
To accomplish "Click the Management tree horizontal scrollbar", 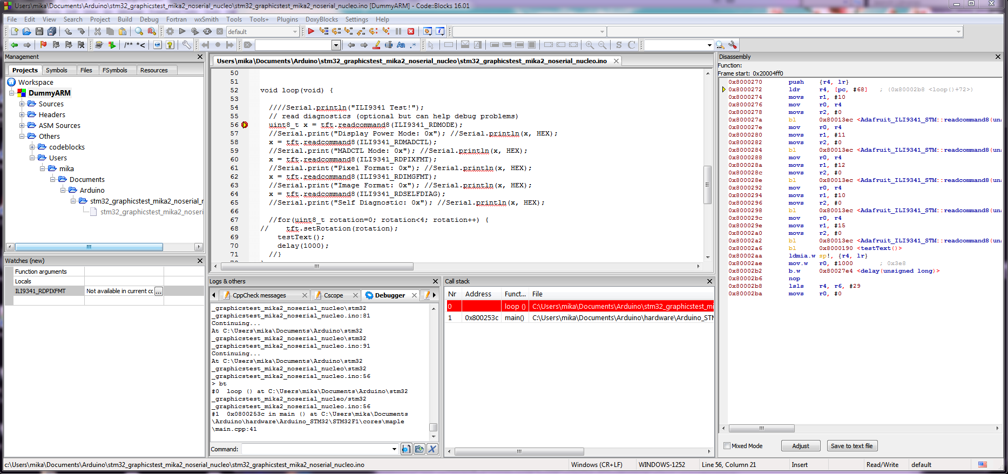I will click(89, 247).
